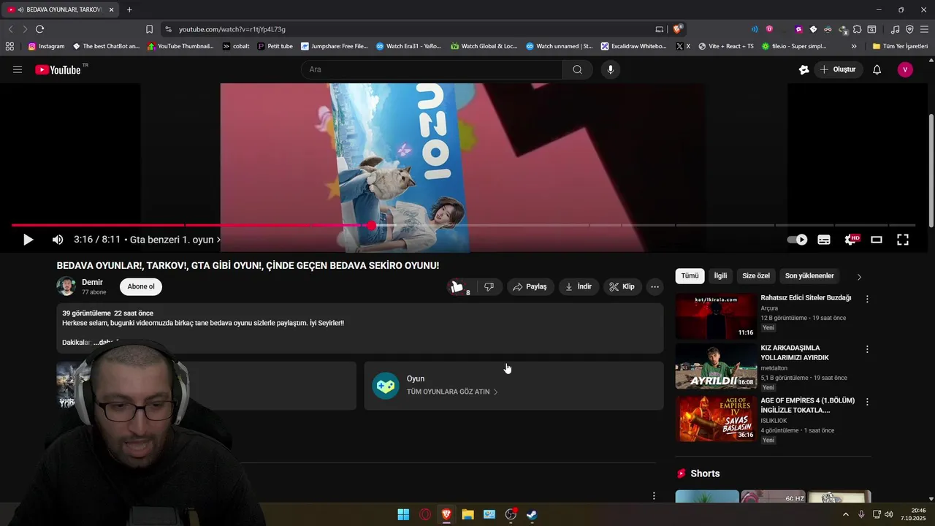935x526 pixels.
Task: Click the search magnifier button
Action: pos(578,69)
